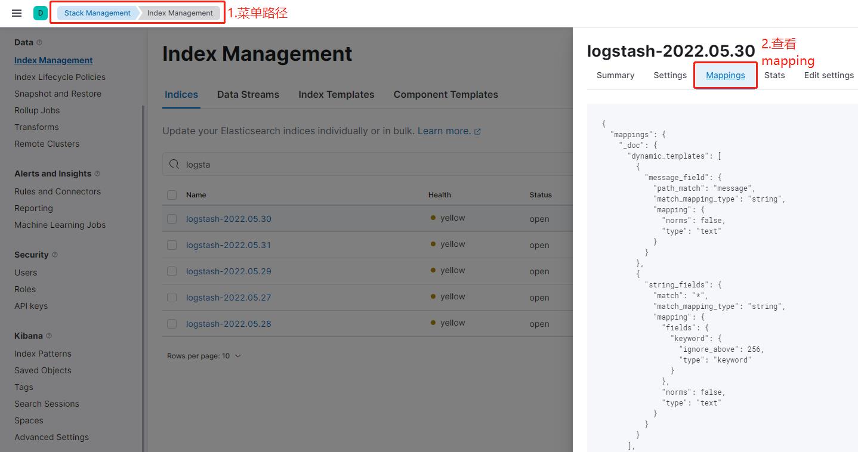Select the Mappings tab in flyout
858x452 pixels.
coord(726,76)
